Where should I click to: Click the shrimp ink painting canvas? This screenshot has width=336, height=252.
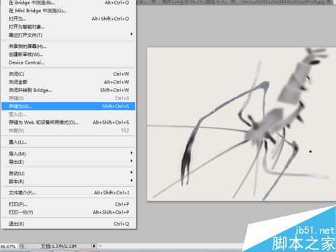pyautogui.click(x=241, y=124)
